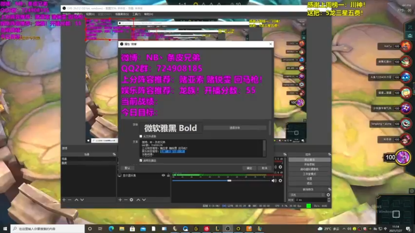
Task: Open lower audio track settings gear
Action: 280,181
